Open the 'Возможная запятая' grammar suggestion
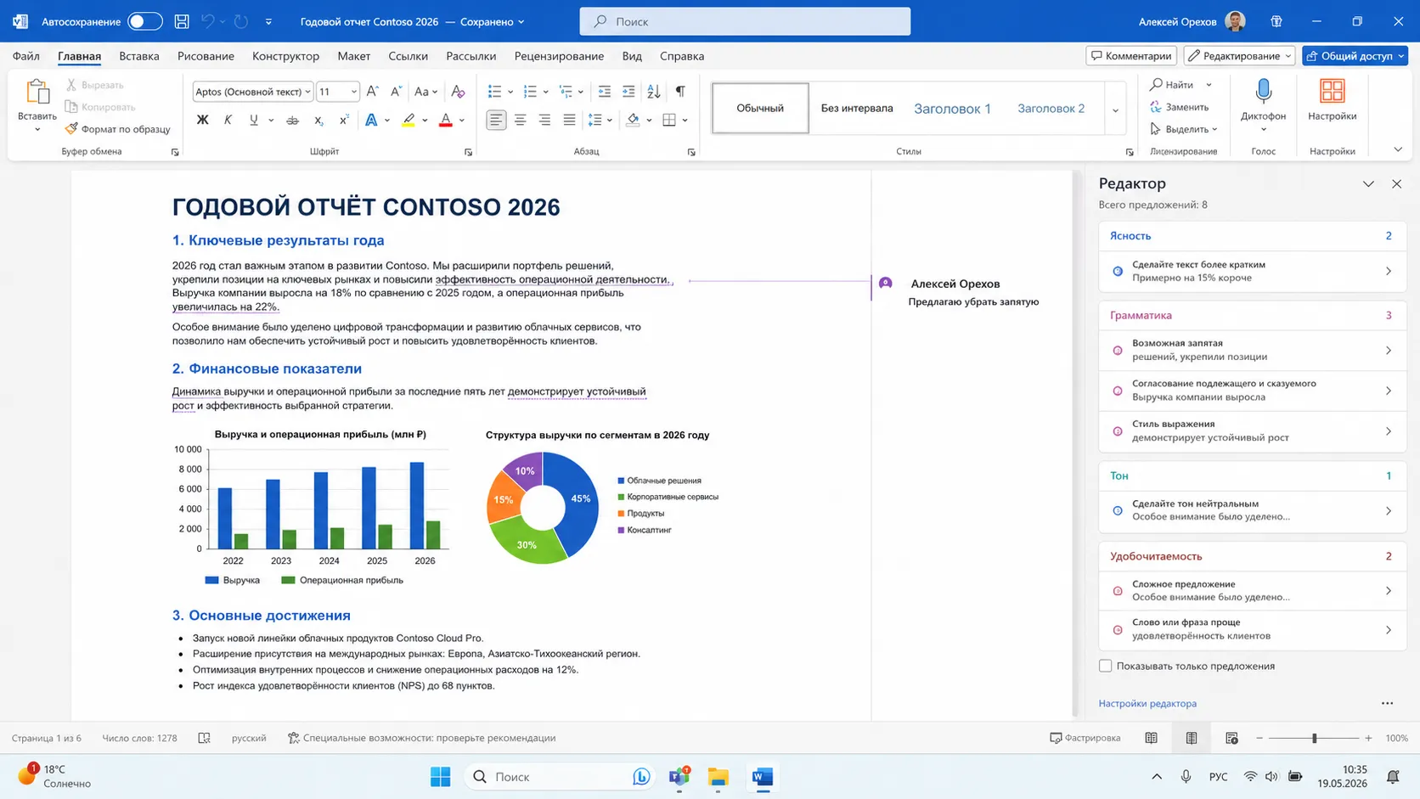This screenshot has width=1420, height=799. 1253,350
